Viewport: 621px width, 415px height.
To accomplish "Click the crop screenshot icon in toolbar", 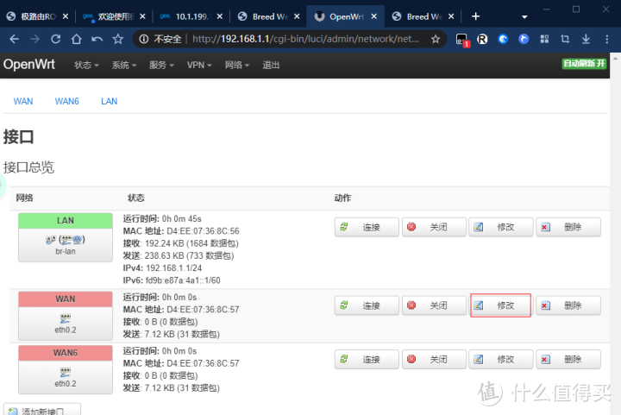I will click(565, 39).
